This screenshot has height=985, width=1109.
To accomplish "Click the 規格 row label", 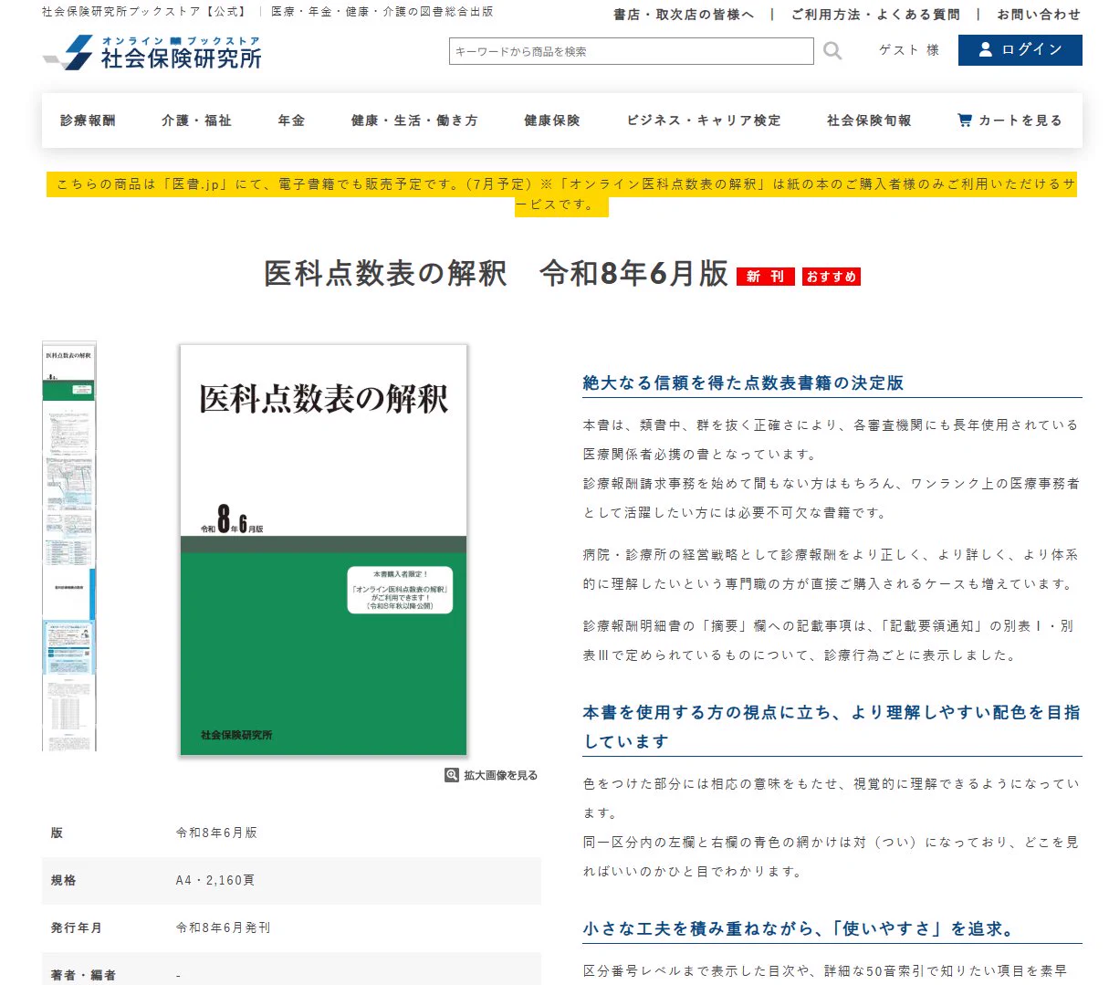I will pos(64,880).
